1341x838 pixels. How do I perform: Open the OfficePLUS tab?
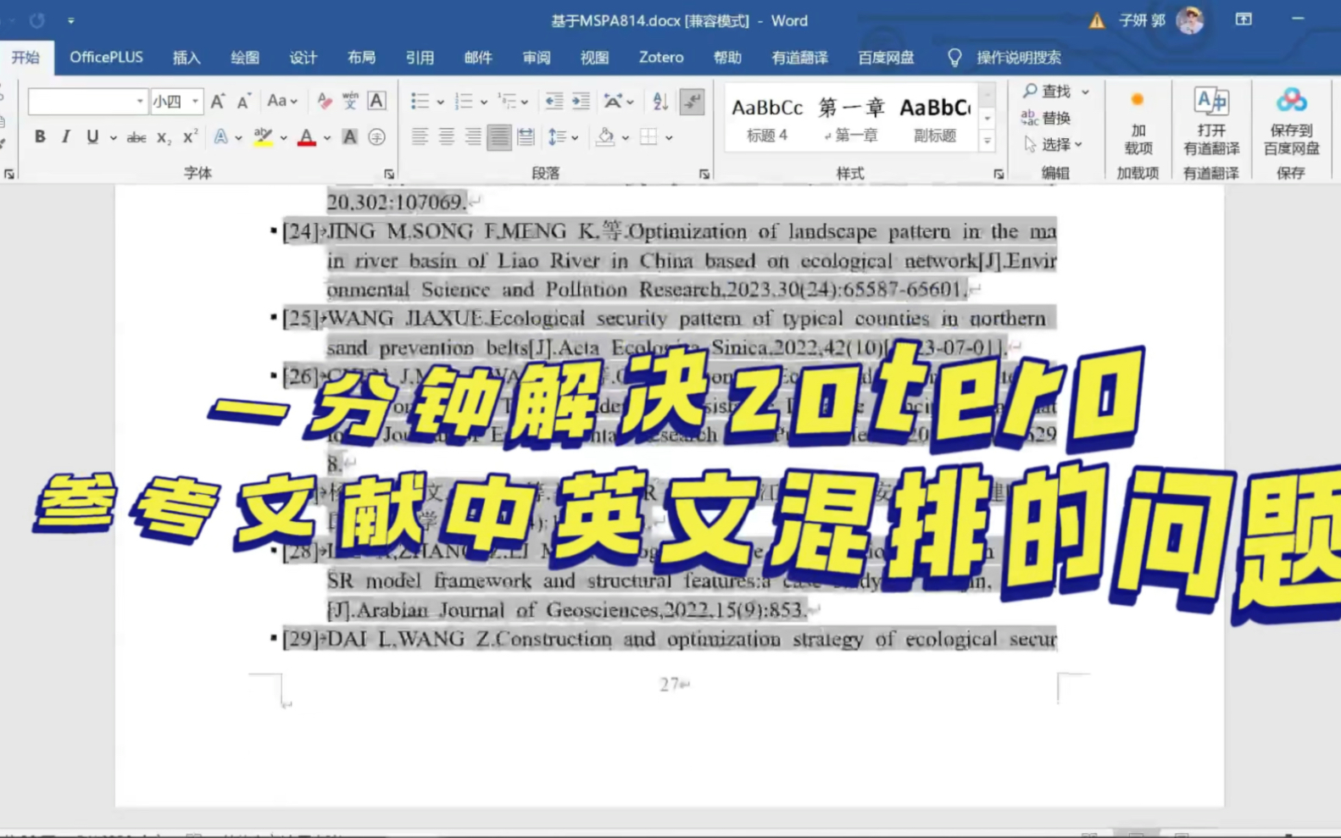tap(106, 58)
